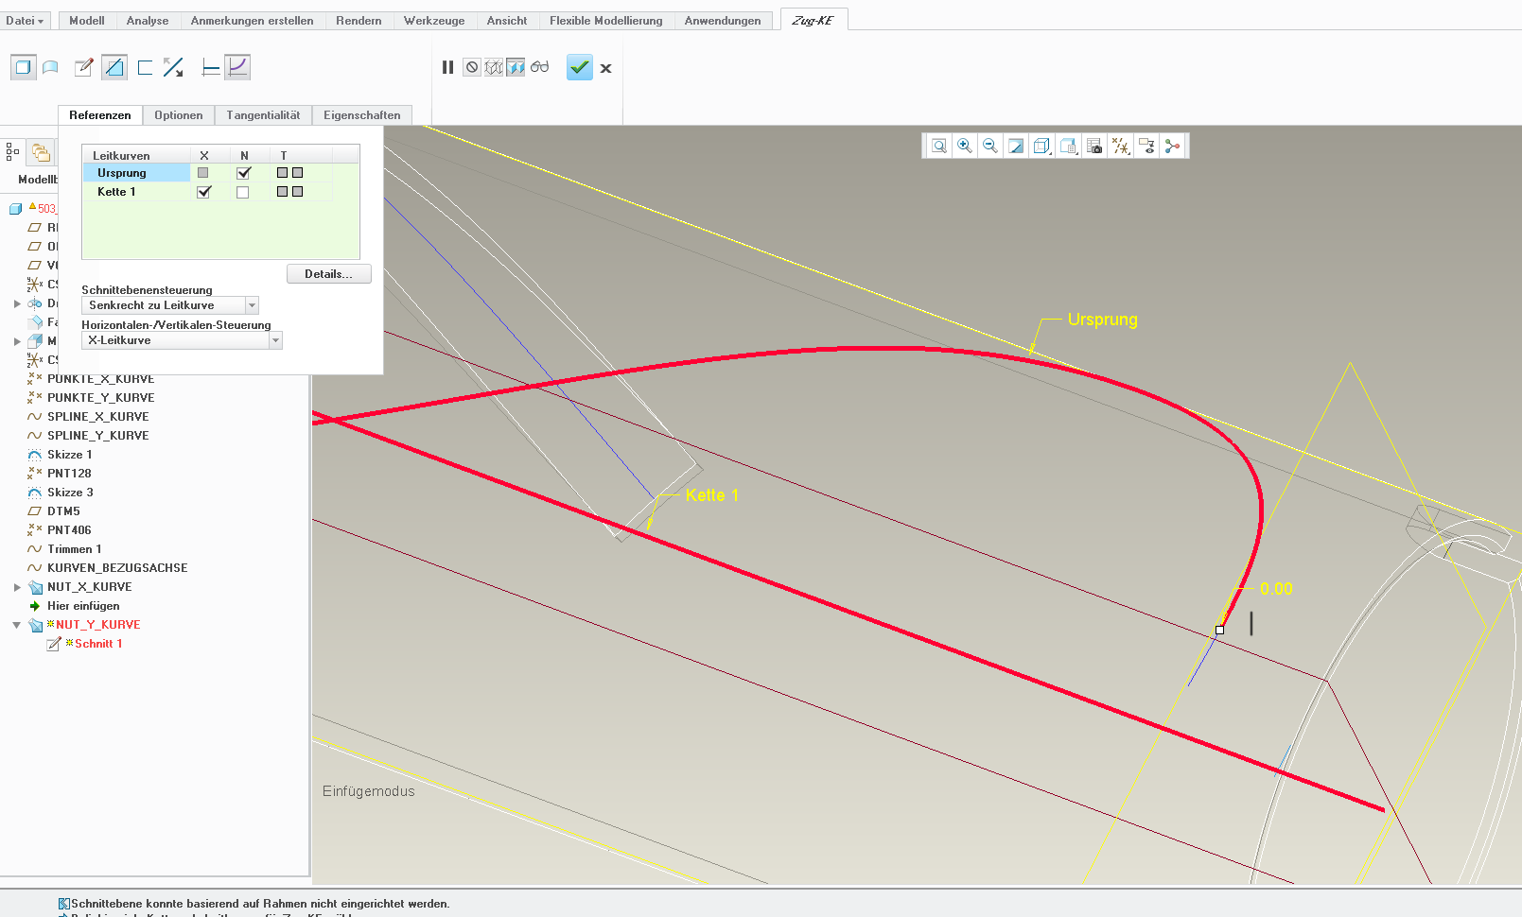
Task: Select SPLINE_X_KURVE in the model tree
Action: pyautogui.click(x=98, y=417)
